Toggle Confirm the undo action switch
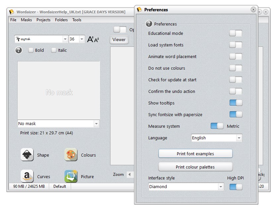This screenshot has width=279, height=210. 236,91
